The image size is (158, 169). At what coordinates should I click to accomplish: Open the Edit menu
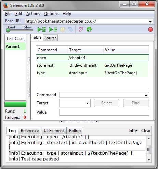(x=19, y=14)
